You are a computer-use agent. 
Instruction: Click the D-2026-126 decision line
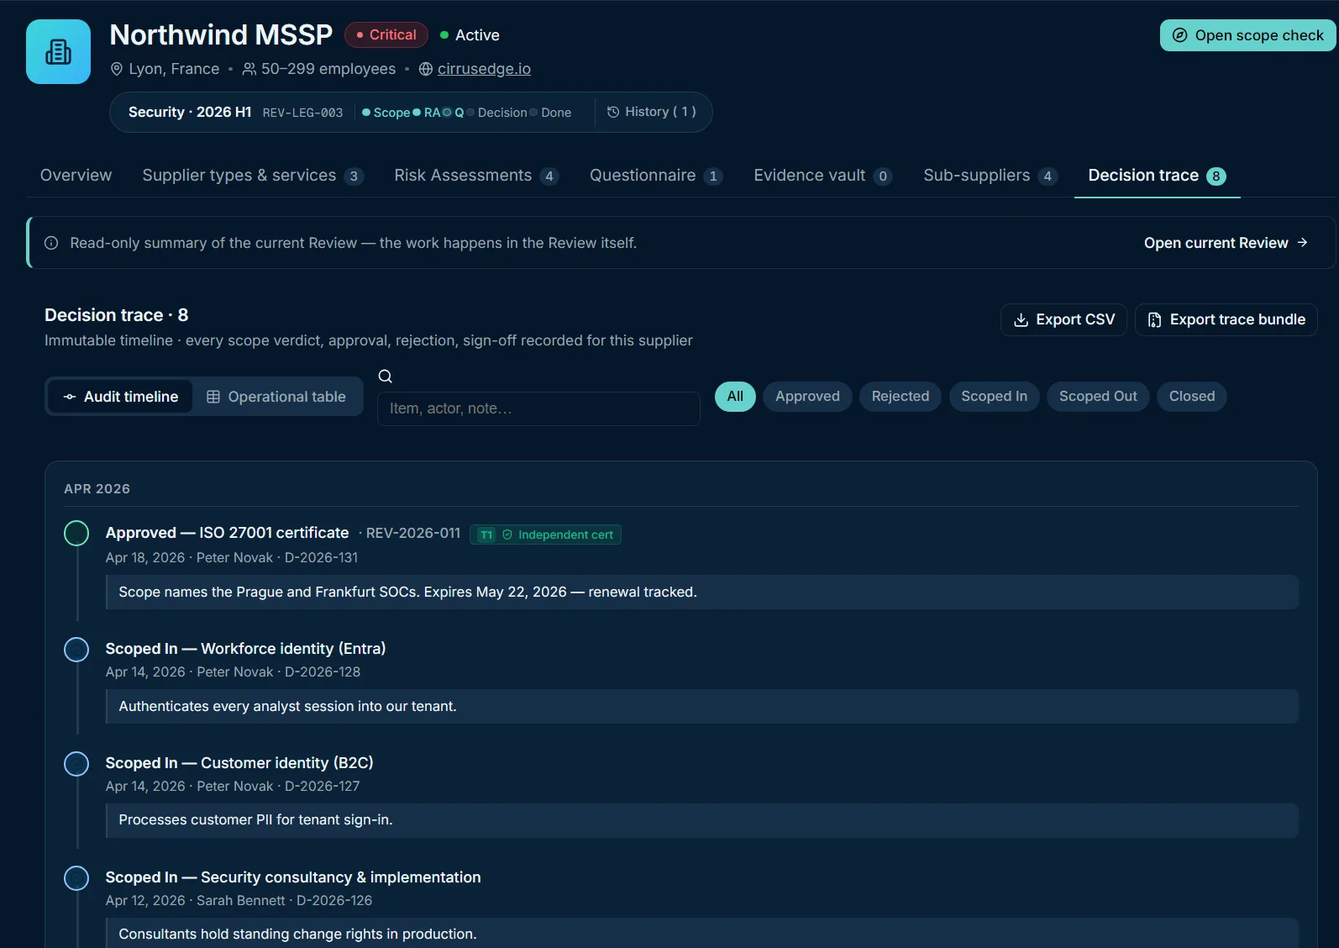click(239, 900)
